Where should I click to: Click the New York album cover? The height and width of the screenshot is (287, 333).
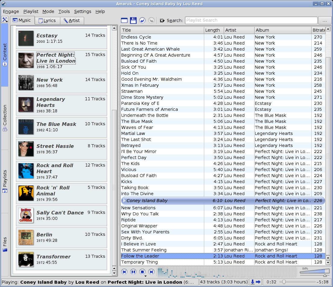tap(26, 83)
